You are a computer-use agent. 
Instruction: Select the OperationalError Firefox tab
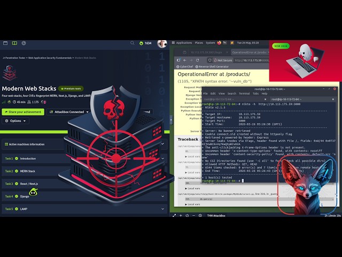coord(250,52)
